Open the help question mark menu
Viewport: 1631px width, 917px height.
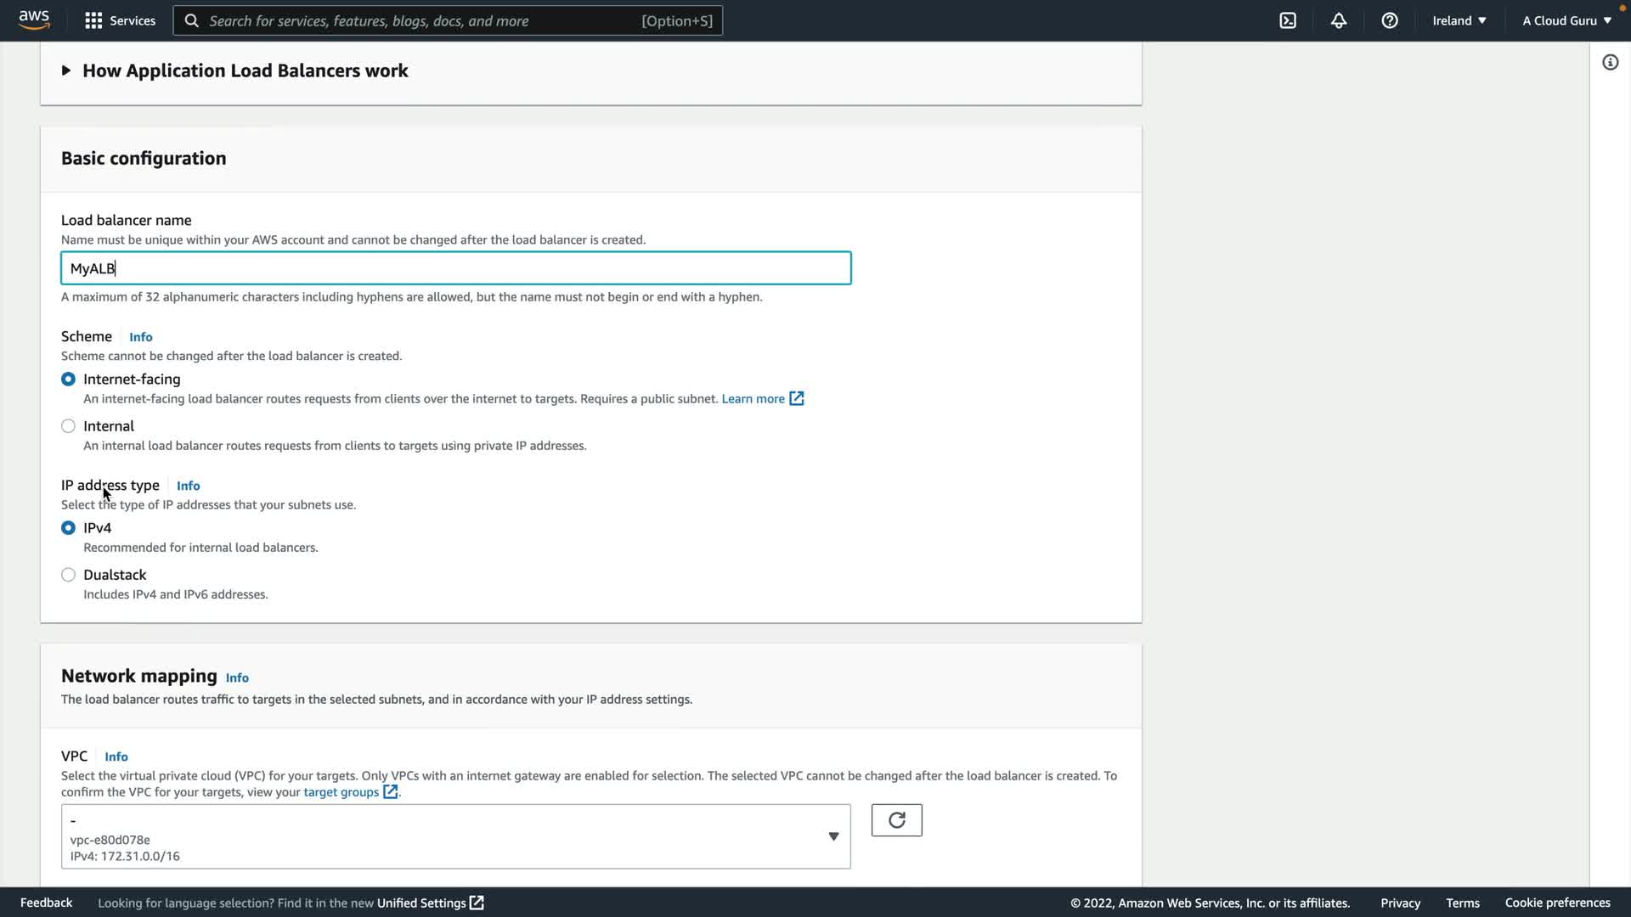[1390, 20]
